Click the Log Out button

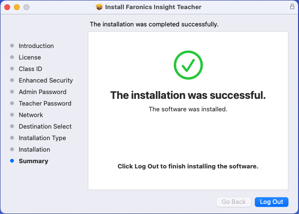pyautogui.click(x=272, y=202)
